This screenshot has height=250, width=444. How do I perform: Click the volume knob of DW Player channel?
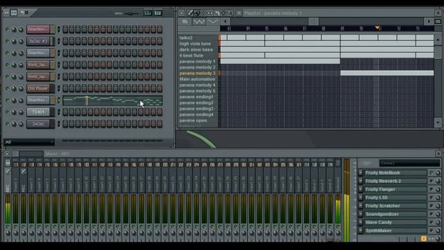pyautogui.click(x=21, y=88)
